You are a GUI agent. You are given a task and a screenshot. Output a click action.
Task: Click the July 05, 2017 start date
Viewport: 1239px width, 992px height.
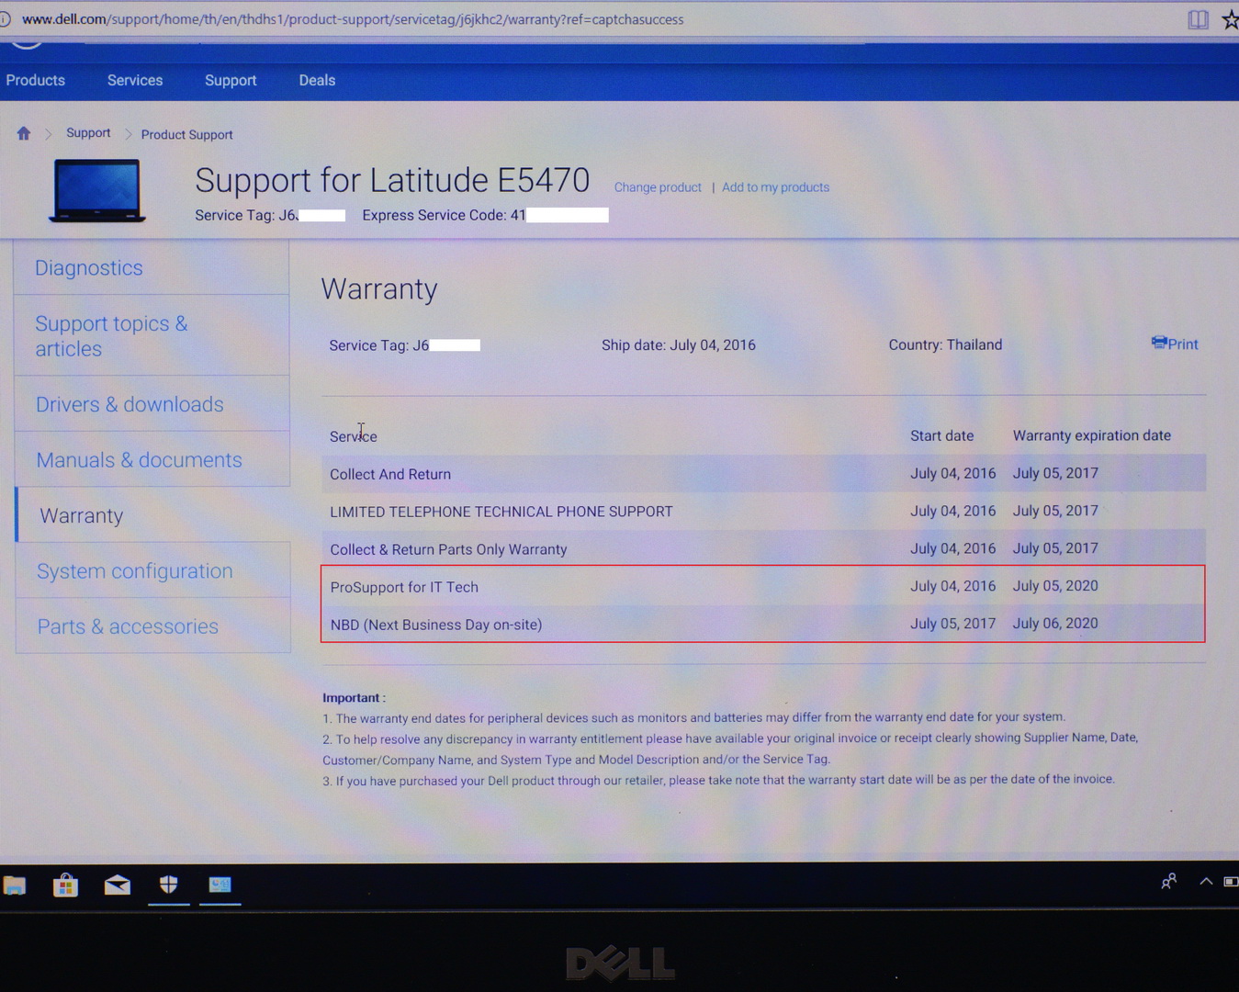[x=952, y=624]
